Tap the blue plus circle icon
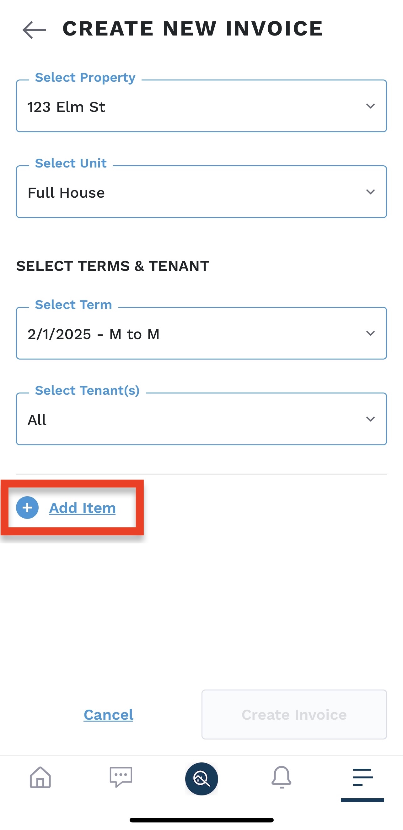 click(x=27, y=508)
